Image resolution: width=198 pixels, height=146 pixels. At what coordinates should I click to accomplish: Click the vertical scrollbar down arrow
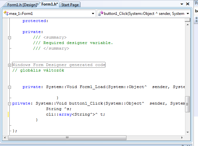coord(188,132)
